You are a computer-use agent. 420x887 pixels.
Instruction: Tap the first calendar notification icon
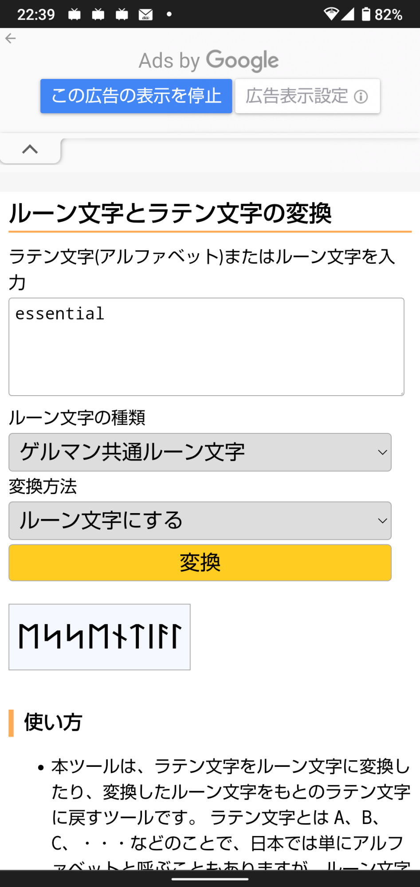coord(75,15)
